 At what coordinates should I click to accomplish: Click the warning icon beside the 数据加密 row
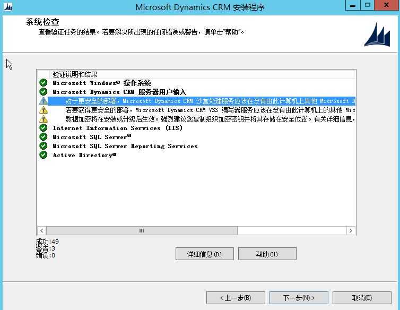(x=44, y=119)
